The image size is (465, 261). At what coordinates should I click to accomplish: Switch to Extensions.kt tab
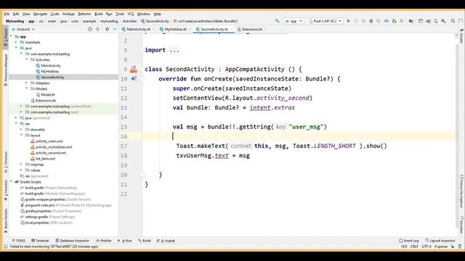click(x=252, y=29)
